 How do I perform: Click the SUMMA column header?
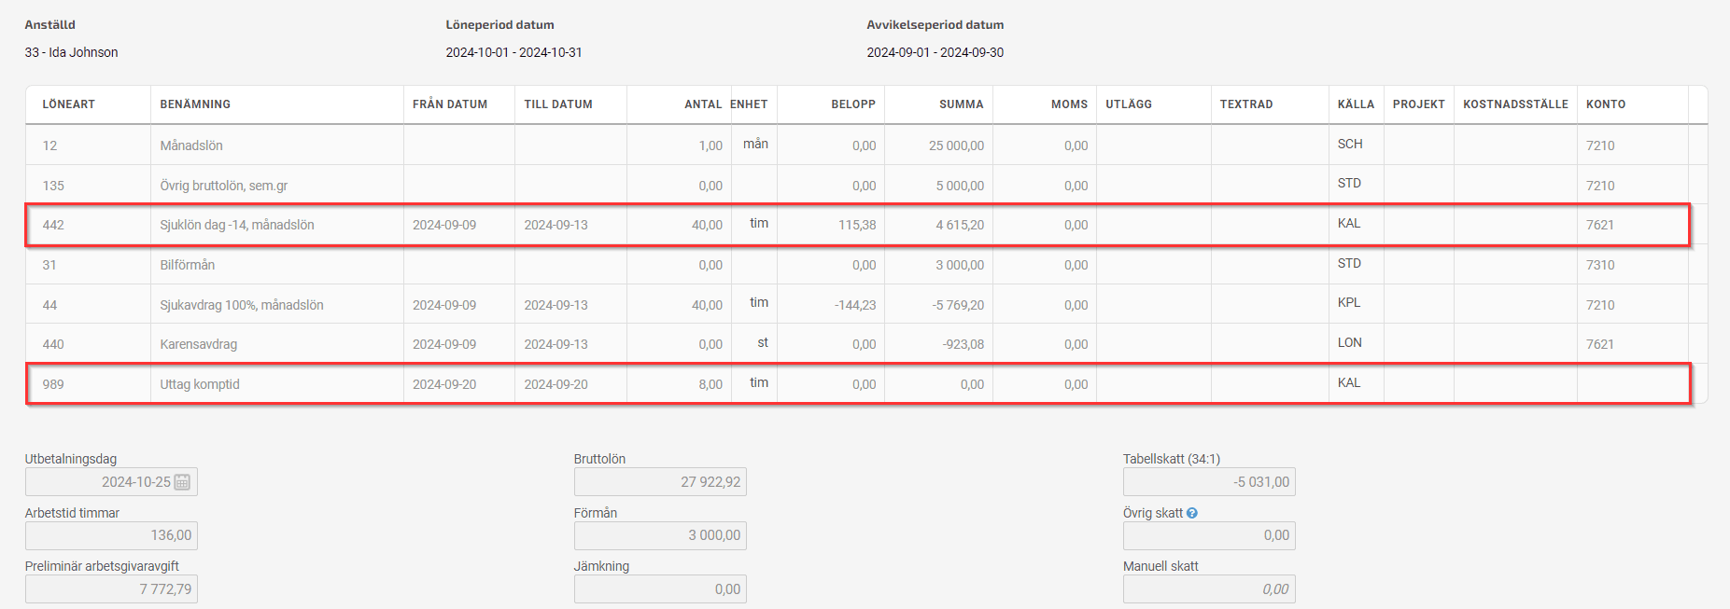962,104
